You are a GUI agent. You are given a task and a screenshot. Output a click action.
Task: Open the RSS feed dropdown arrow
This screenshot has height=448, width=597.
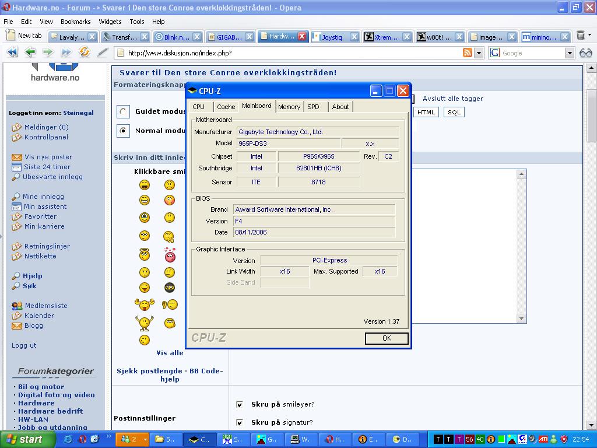click(479, 53)
